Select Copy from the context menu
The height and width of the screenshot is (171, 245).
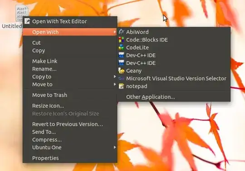click(70, 51)
